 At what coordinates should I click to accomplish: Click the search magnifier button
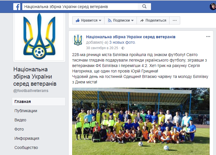(x=144, y=7)
